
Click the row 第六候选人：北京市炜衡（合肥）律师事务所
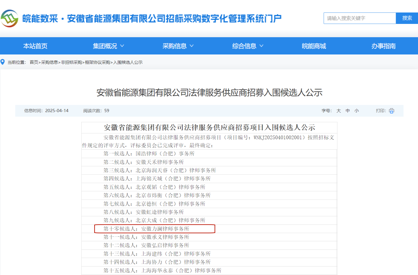tap(209, 195)
